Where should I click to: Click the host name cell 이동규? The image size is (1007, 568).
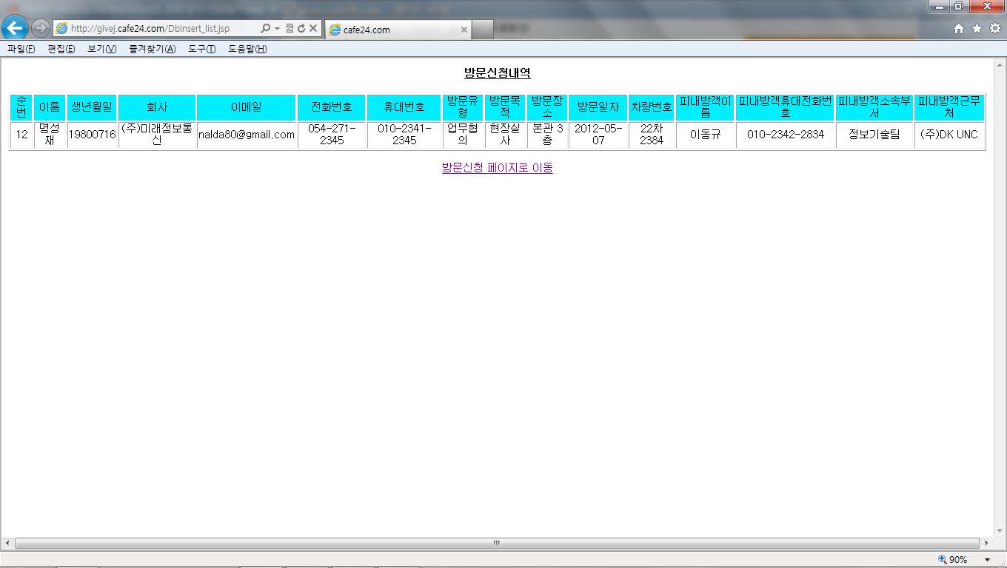pos(706,135)
